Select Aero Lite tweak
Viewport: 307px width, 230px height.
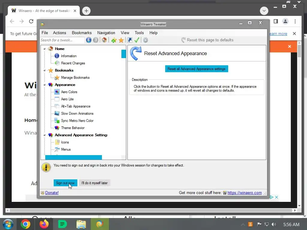tap(67, 99)
